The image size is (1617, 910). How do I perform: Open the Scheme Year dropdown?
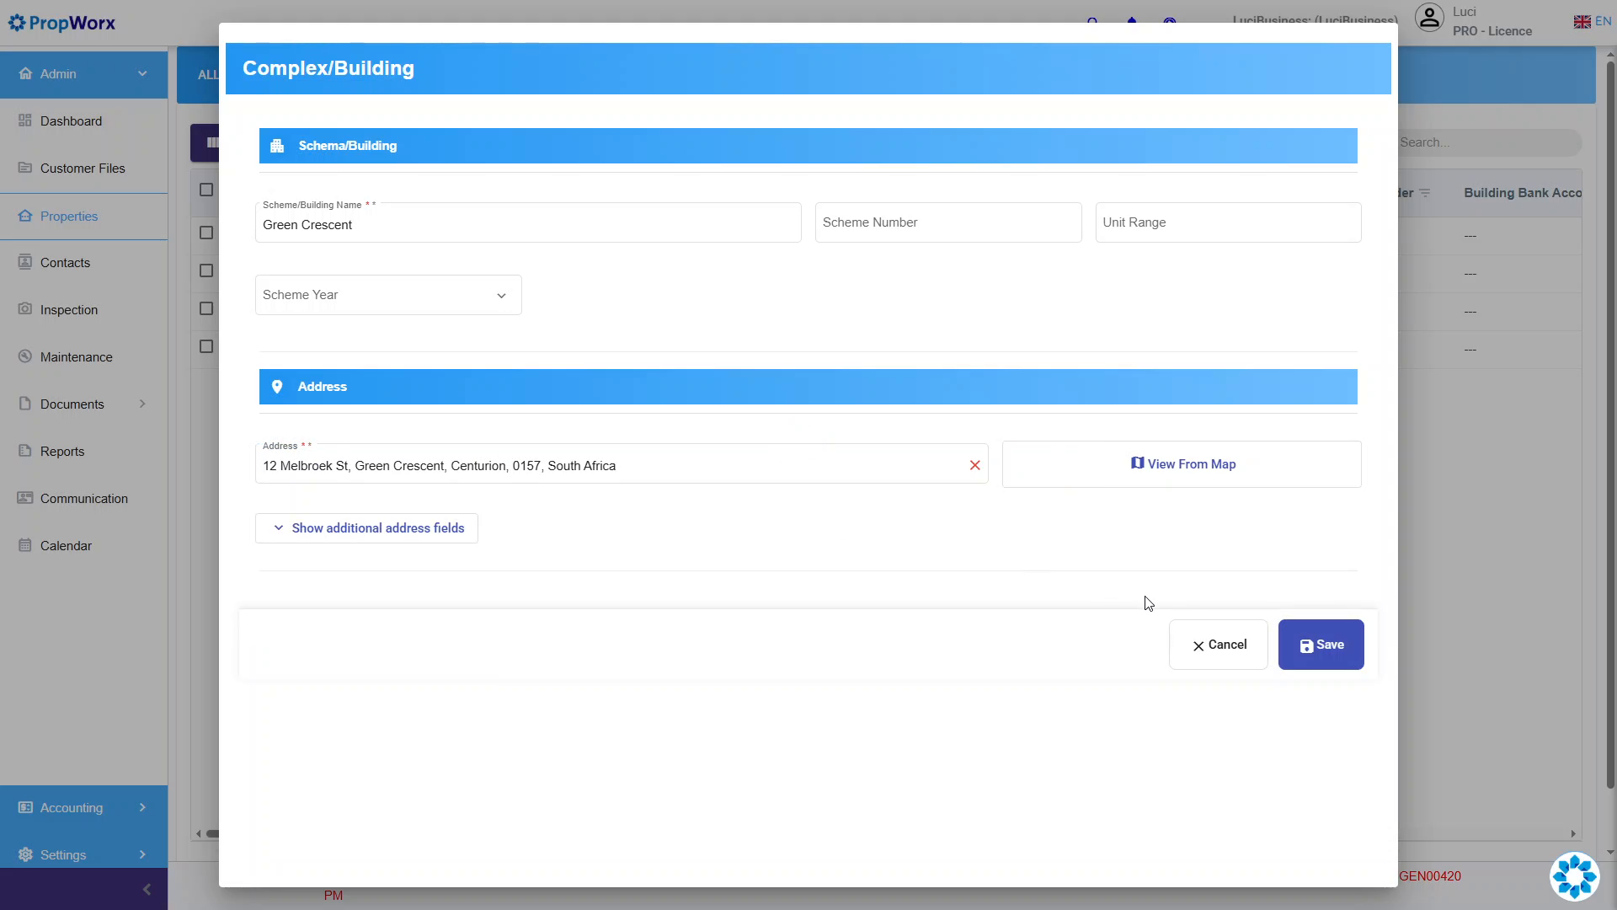click(388, 295)
